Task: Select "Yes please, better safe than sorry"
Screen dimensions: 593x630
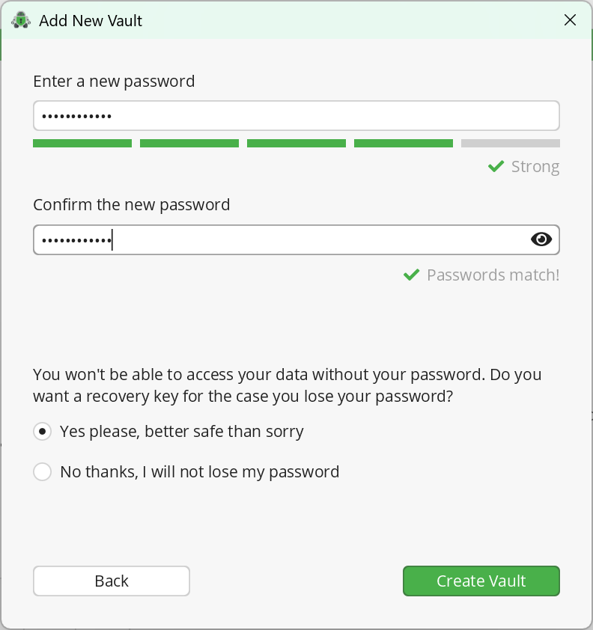Action: [43, 431]
